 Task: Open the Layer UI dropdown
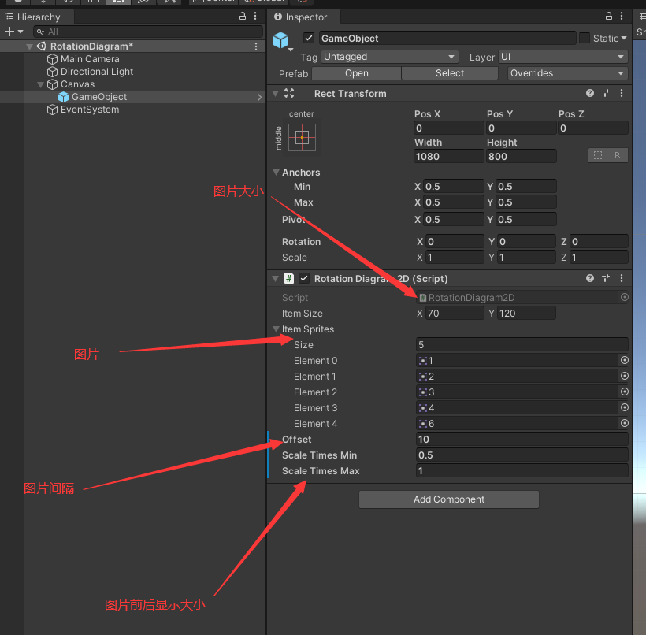tap(562, 56)
